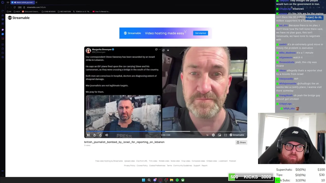
Task: Click the Streamable logo in player controls
Action: 237,135
